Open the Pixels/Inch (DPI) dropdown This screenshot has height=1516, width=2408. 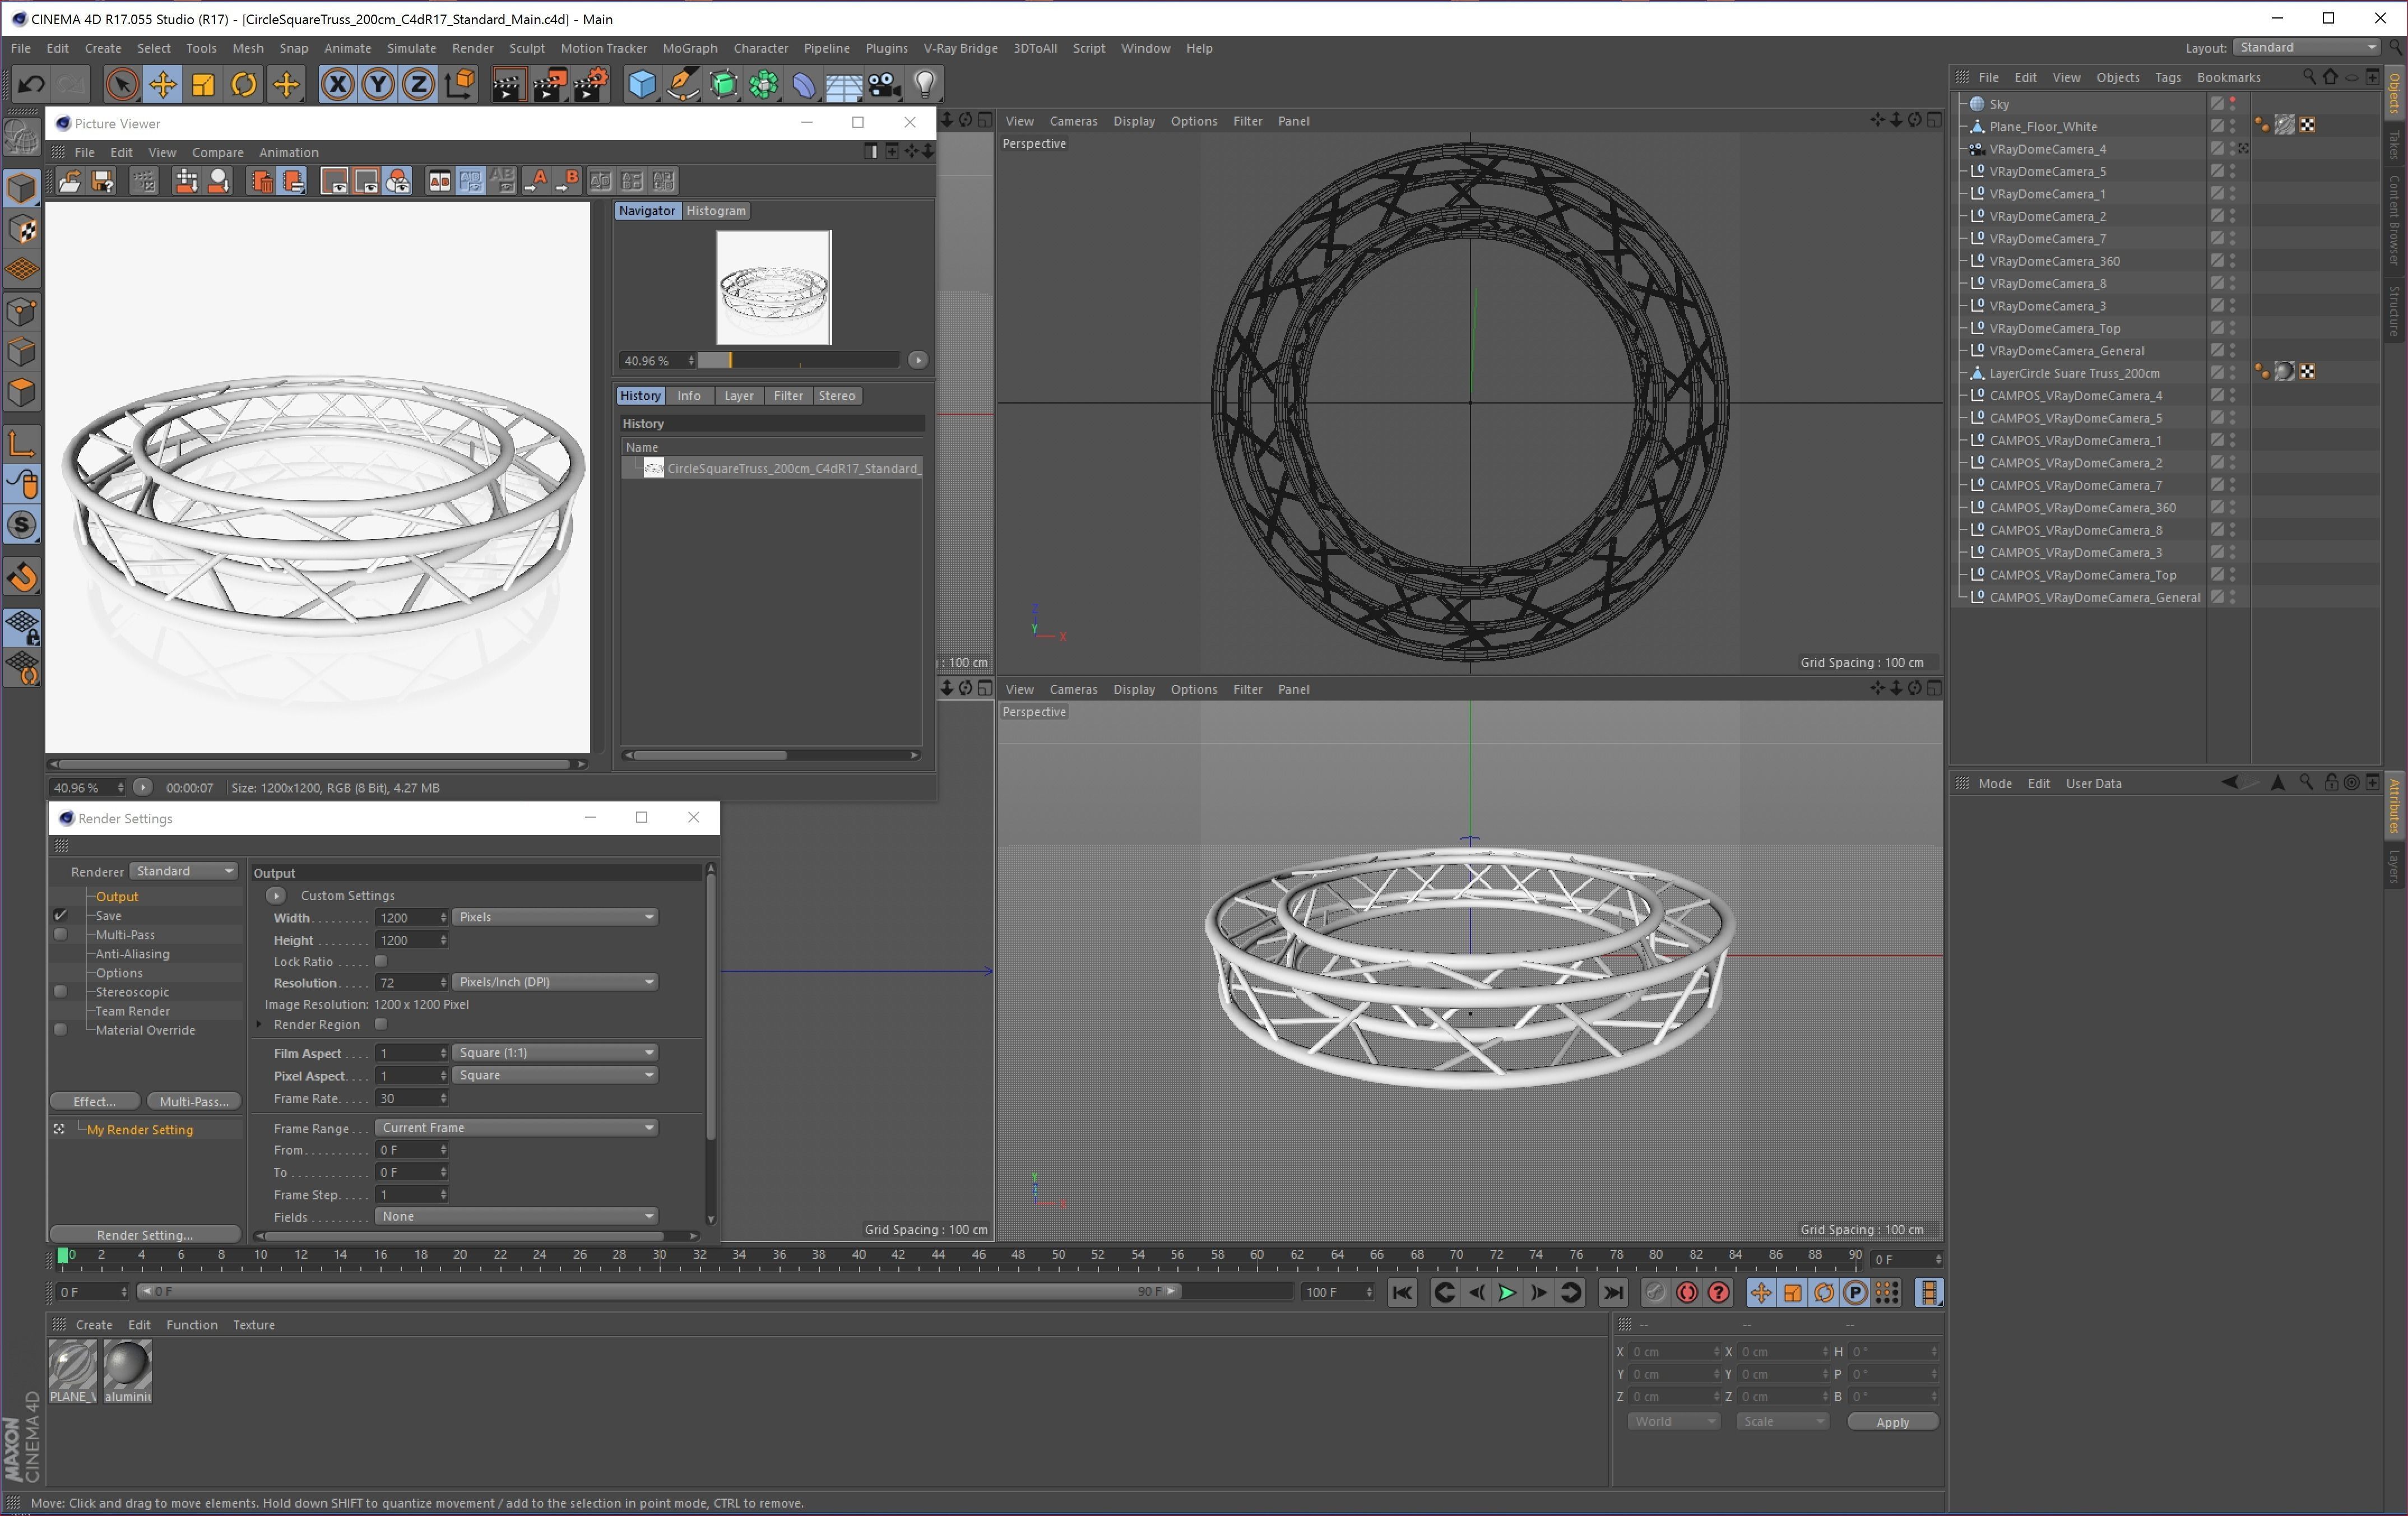[x=556, y=982]
